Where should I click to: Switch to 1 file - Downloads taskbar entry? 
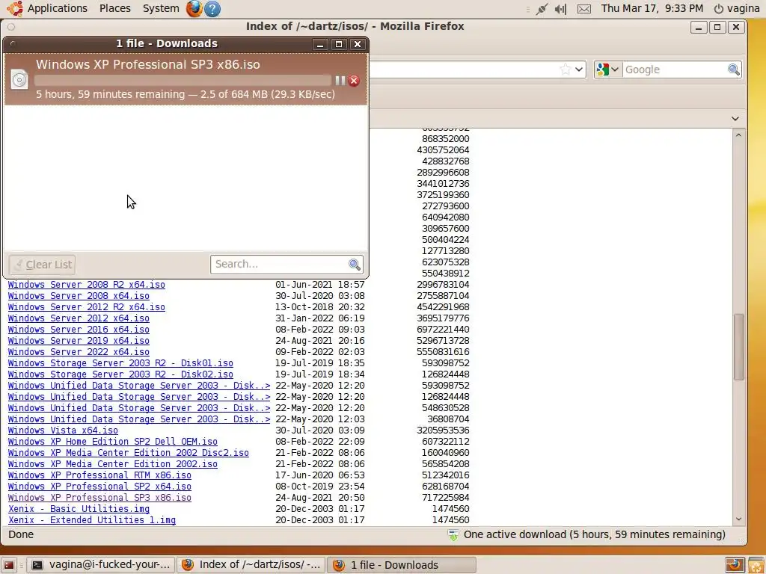coord(401,565)
